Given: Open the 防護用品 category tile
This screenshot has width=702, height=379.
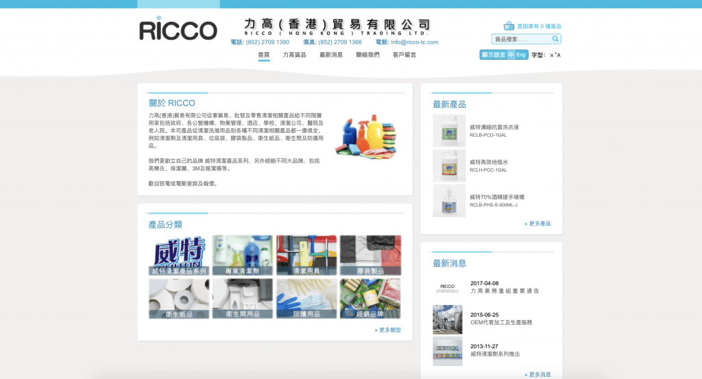Looking at the screenshot, I should 306,298.
